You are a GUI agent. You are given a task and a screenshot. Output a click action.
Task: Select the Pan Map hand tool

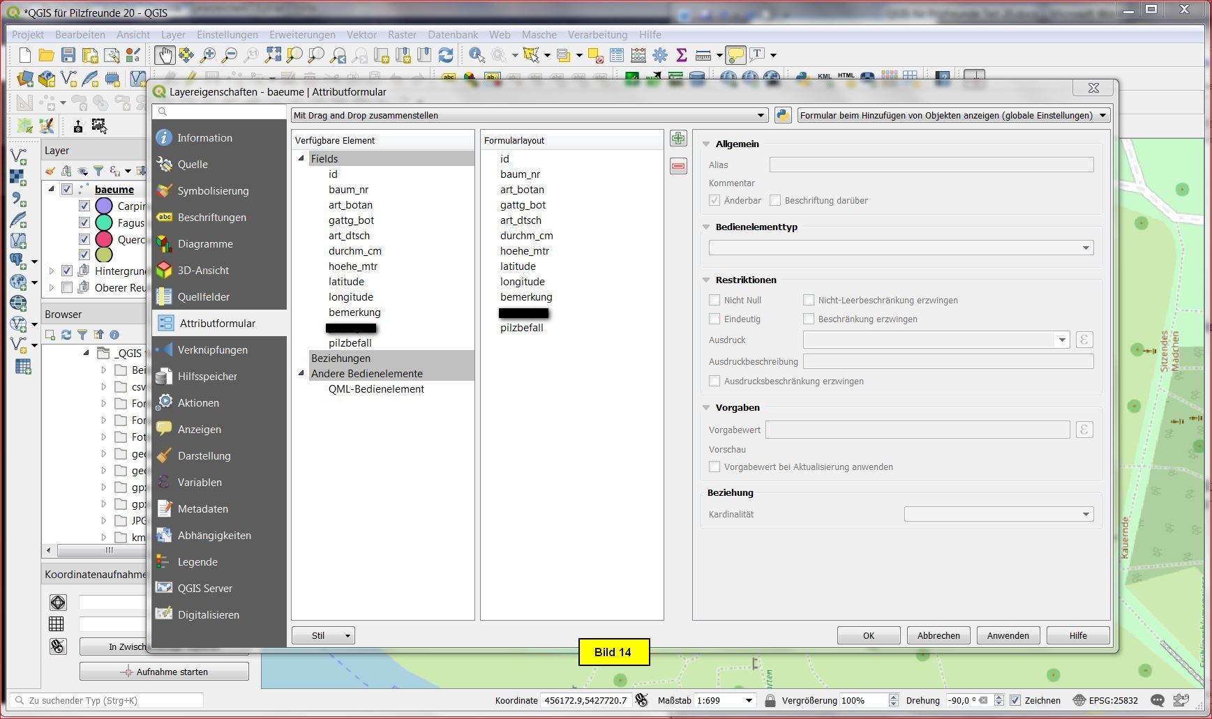point(165,55)
